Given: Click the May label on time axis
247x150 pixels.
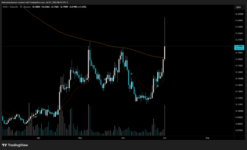Looking at the screenshot, I should pyautogui.click(x=80, y=138).
